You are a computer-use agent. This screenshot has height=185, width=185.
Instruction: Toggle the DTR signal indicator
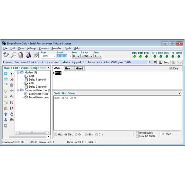pos(141,57)
